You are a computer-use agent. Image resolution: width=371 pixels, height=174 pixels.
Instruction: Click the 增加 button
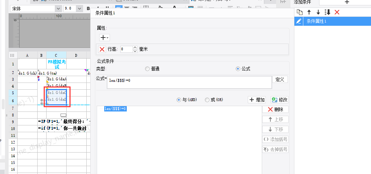pyautogui.click(x=257, y=100)
